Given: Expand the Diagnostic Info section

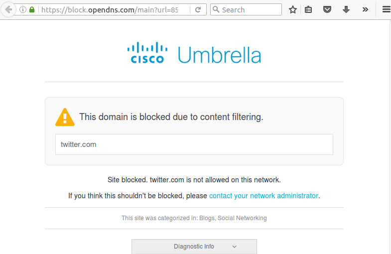Looking at the screenshot, I should 194,247.
